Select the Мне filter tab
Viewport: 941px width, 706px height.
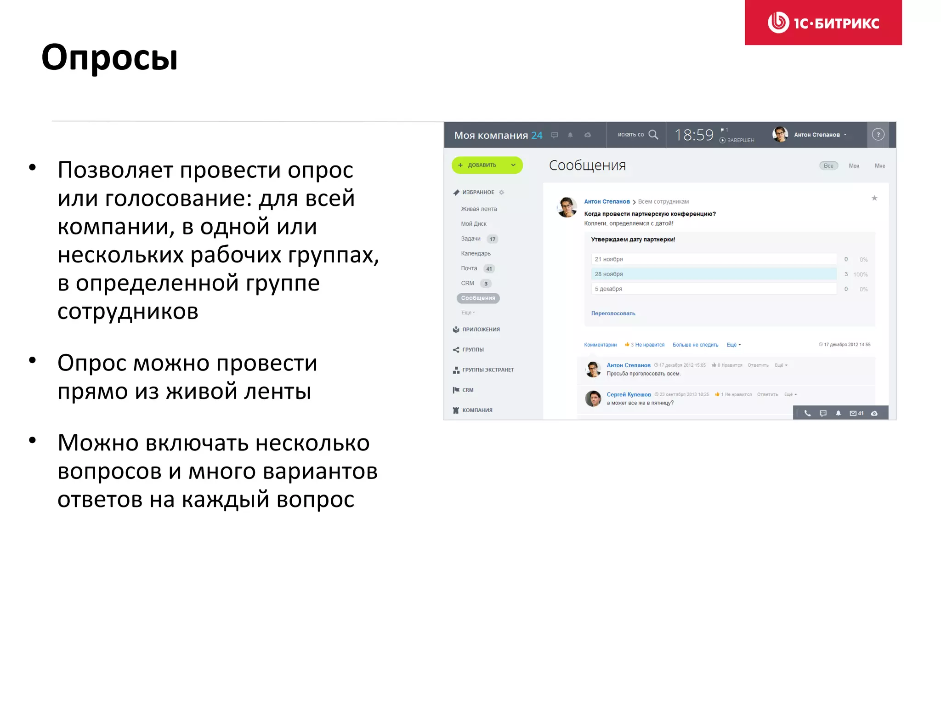[879, 165]
